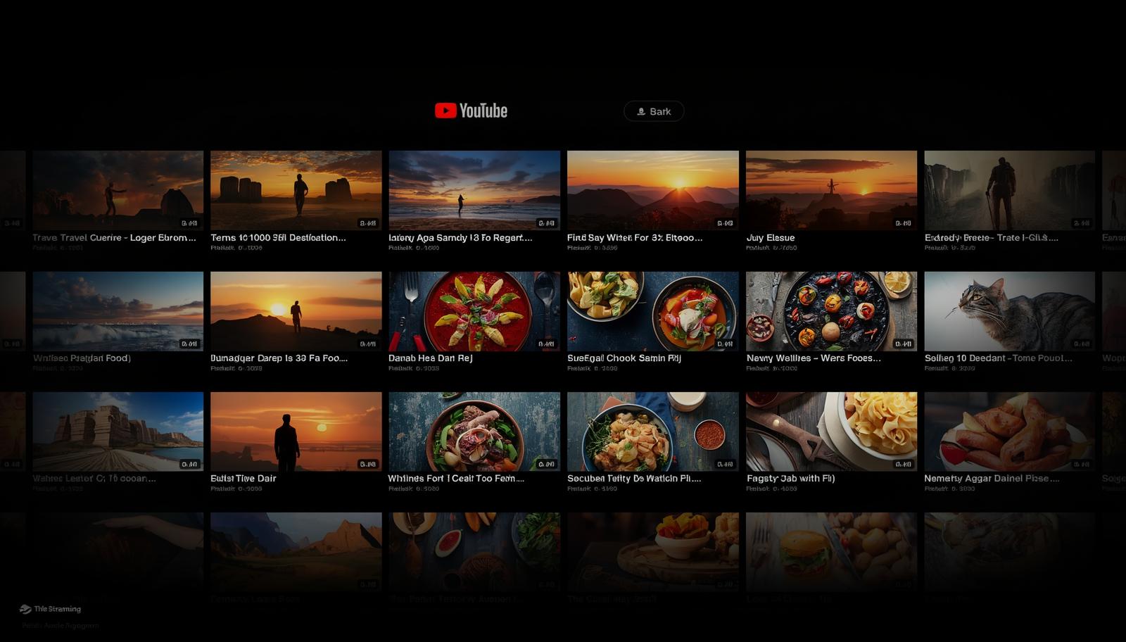Click the title "Wnflaeo Pratdarl Food)"
The height and width of the screenshot is (642, 1126).
[82, 358]
